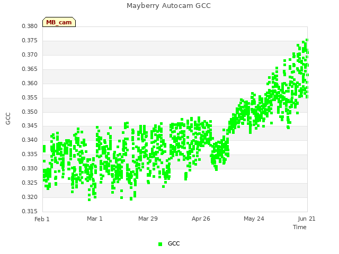Click the Feb 1 axis label
The image size is (339, 254).
click(x=42, y=219)
